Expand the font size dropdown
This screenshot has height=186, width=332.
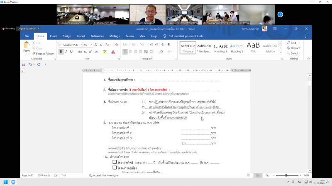coord(92,44)
